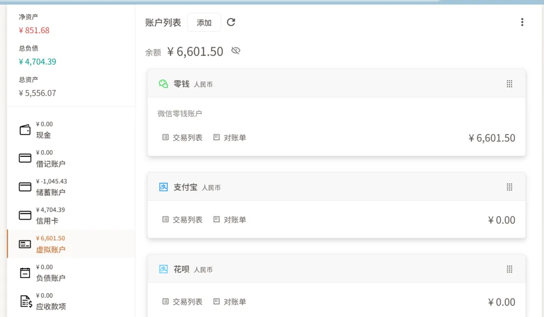Viewport: 544px width, 317px height.
Task: Open 交易列表 for 支付宝 account
Action: tap(182, 219)
